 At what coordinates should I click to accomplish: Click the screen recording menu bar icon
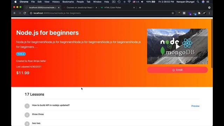pos(113,2)
